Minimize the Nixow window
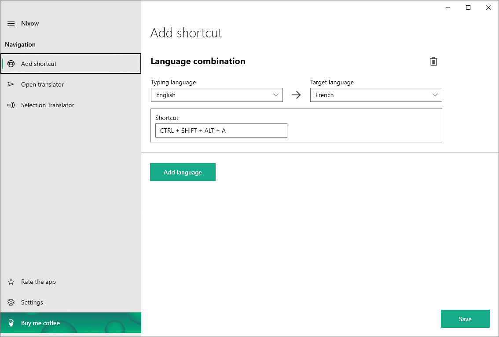Viewport: 499px width, 337px height. [448, 7]
